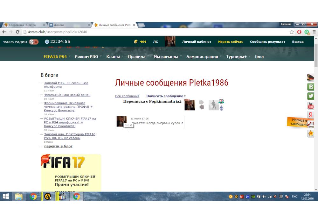Screen dimensions: 318x223
Task: Open the Блог menu item
Action: pos(259,57)
